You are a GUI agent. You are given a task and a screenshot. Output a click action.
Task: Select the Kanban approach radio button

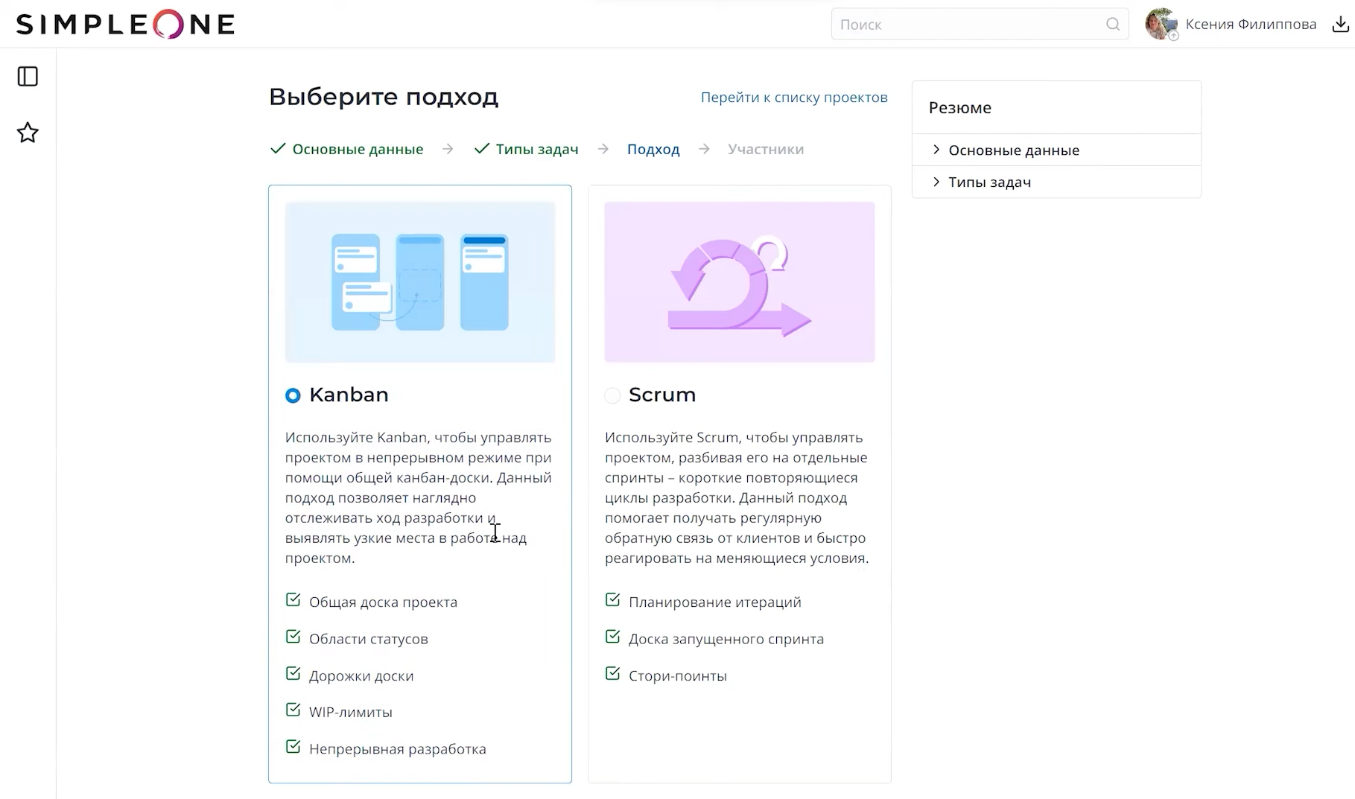point(292,395)
